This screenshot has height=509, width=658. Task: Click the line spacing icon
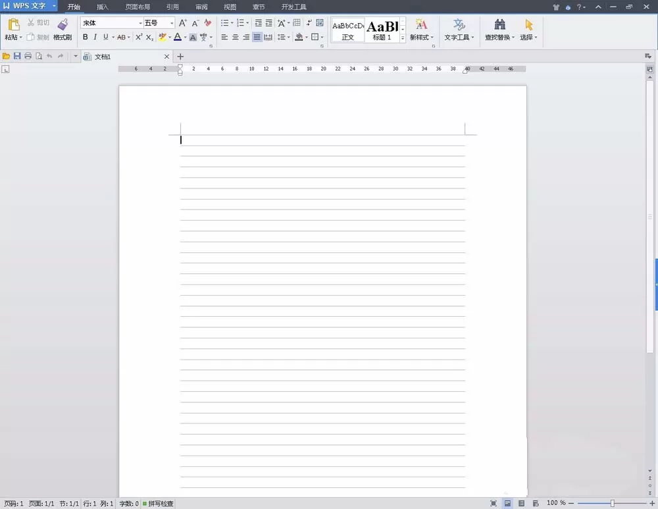[282, 38]
